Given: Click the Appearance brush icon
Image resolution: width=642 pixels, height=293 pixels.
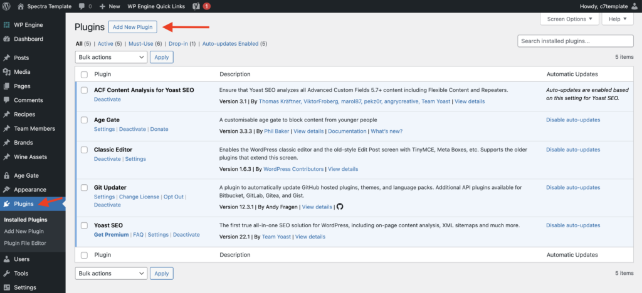Looking at the screenshot, I should click(x=6, y=190).
